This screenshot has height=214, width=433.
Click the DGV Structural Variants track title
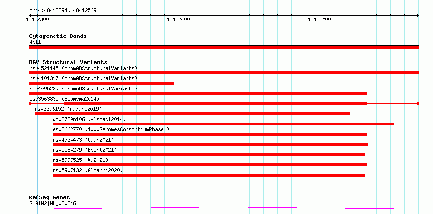pyautogui.click(x=68, y=62)
